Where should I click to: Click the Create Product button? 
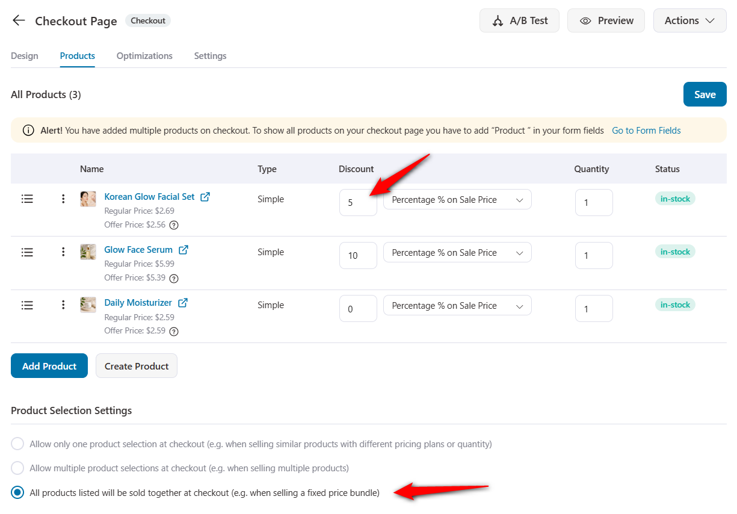click(x=137, y=366)
